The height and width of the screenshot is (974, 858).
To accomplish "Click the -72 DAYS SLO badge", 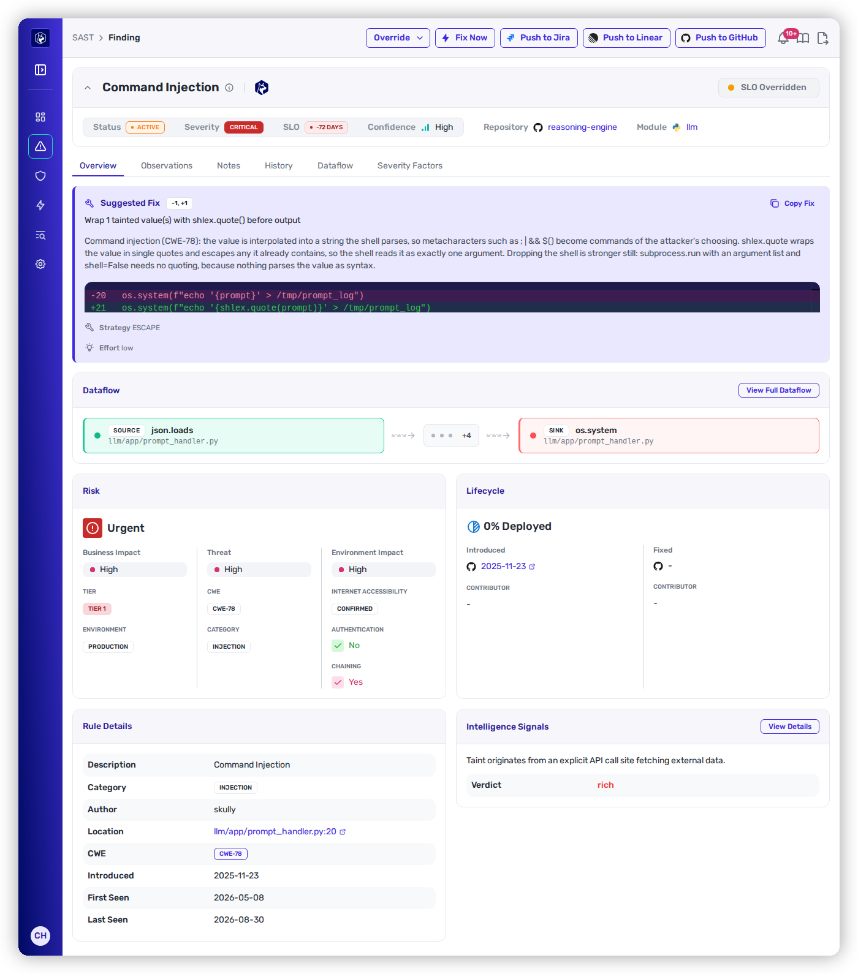I will point(326,127).
